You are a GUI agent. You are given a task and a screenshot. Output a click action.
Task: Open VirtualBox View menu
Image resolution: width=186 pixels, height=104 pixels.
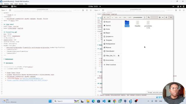click(x=12, y=4)
